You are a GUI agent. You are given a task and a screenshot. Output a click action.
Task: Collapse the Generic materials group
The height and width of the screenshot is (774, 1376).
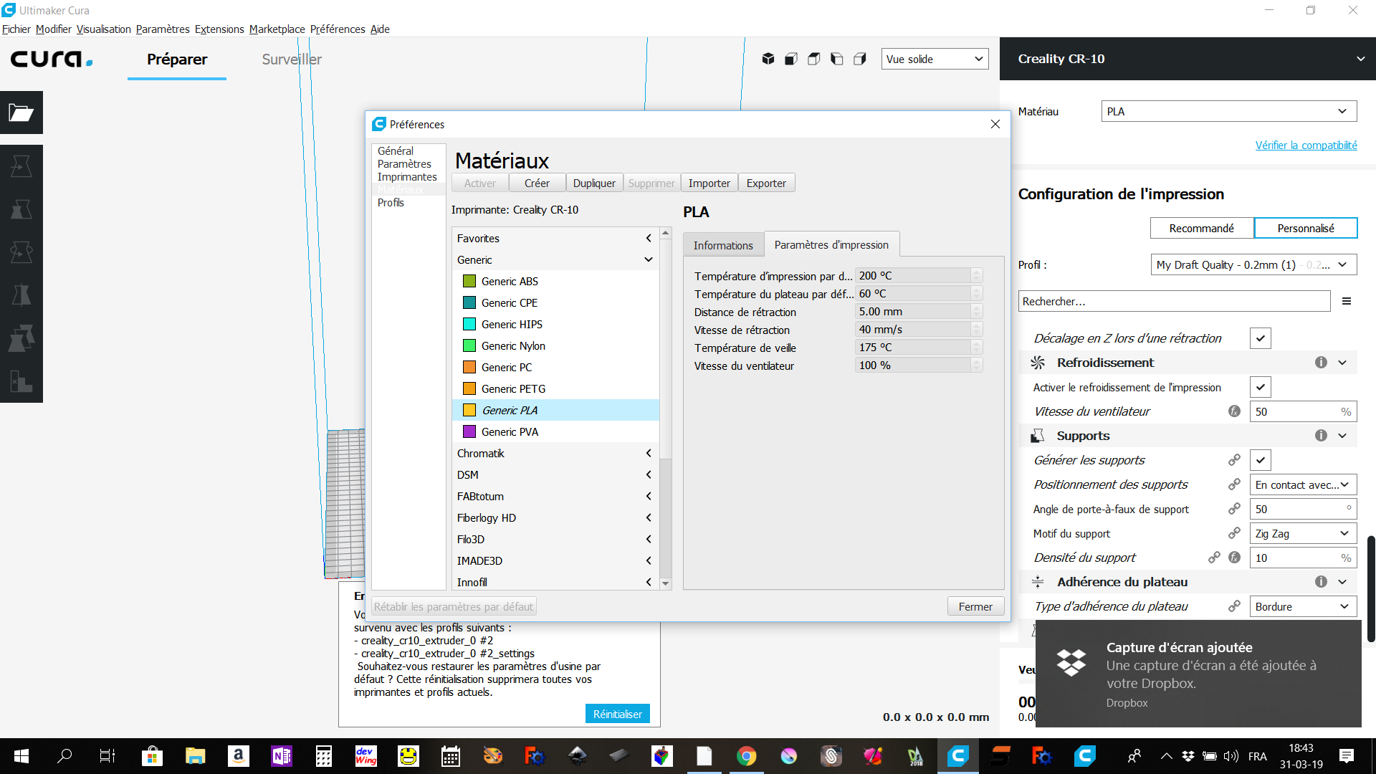tap(555, 260)
